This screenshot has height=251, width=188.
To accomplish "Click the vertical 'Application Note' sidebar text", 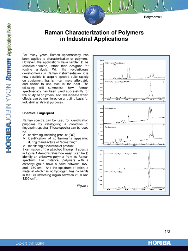I will pyautogui.click(x=9, y=40).
